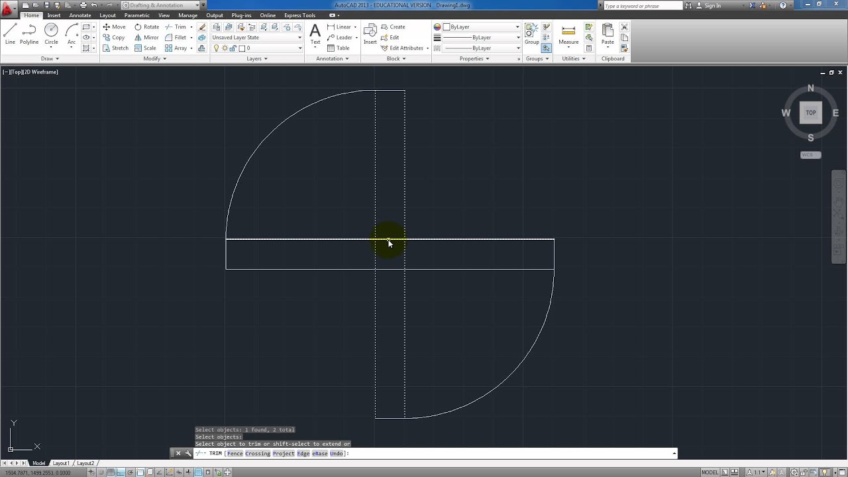Click the Copy tool
The image size is (848, 477).
click(x=114, y=38)
